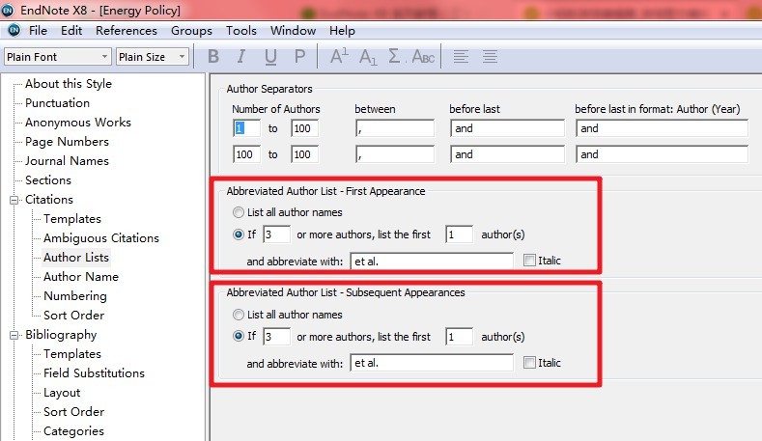Select Field Substitutions tree item

95,373
